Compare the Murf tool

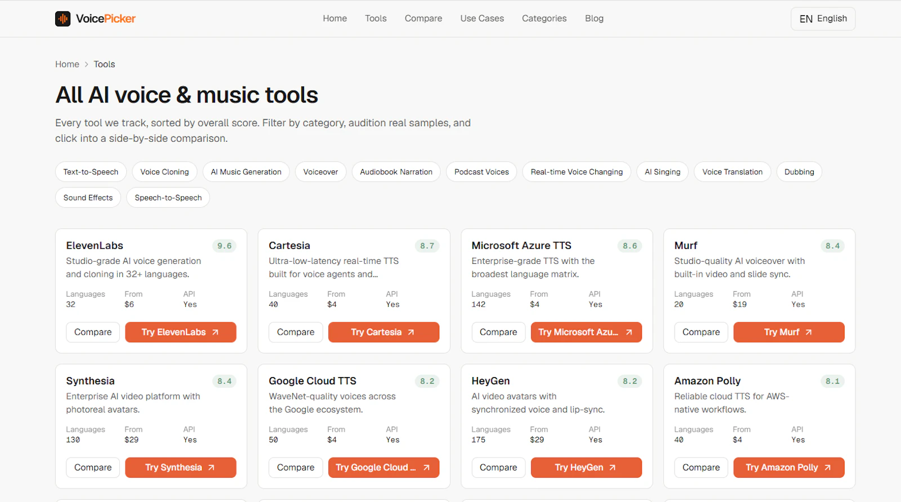(x=701, y=332)
